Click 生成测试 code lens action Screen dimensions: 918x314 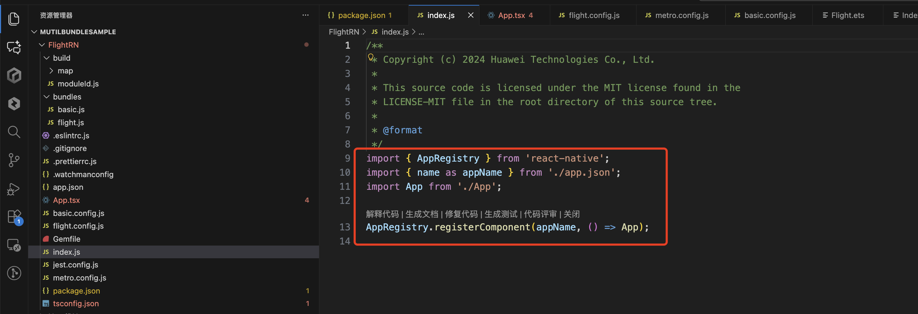pyautogui.click(x=501, y=214)
